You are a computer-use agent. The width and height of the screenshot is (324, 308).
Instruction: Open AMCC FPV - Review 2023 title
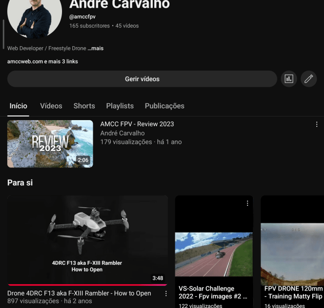click(x=137, y=124)
